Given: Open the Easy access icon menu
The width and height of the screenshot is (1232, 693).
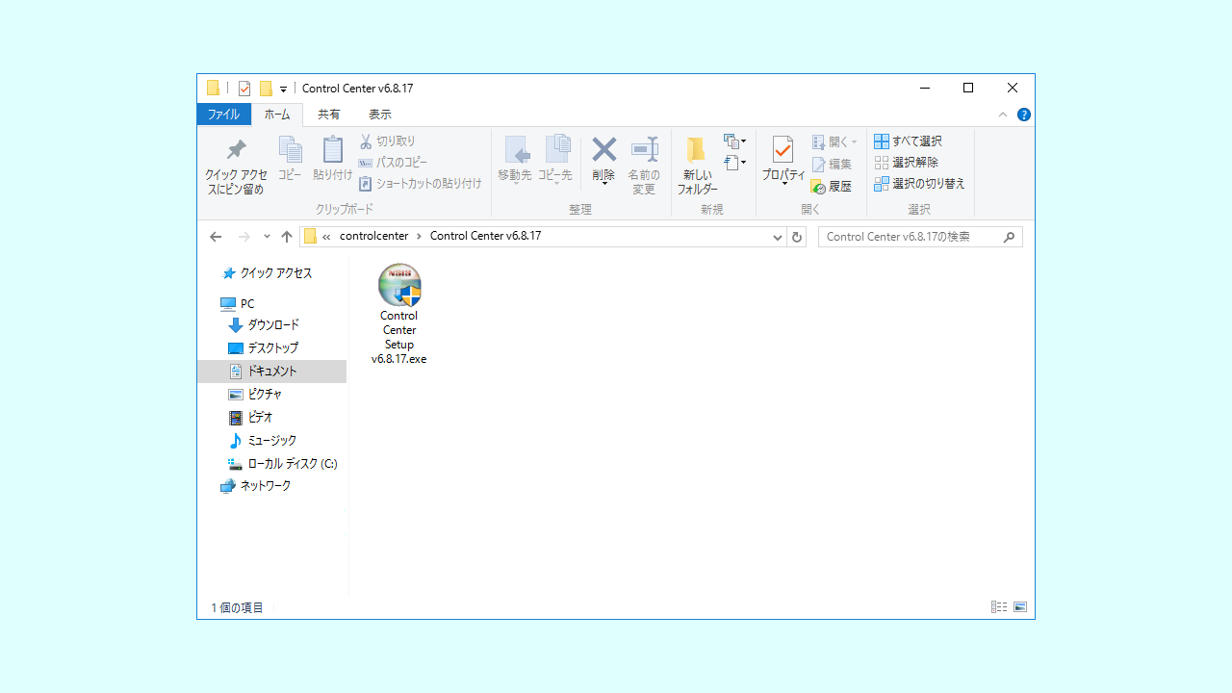Looking at the screenshot, I should [x=735, y=163].
